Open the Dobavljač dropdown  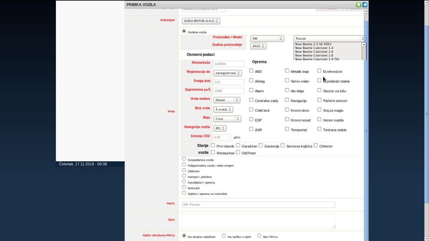point(201,21)
